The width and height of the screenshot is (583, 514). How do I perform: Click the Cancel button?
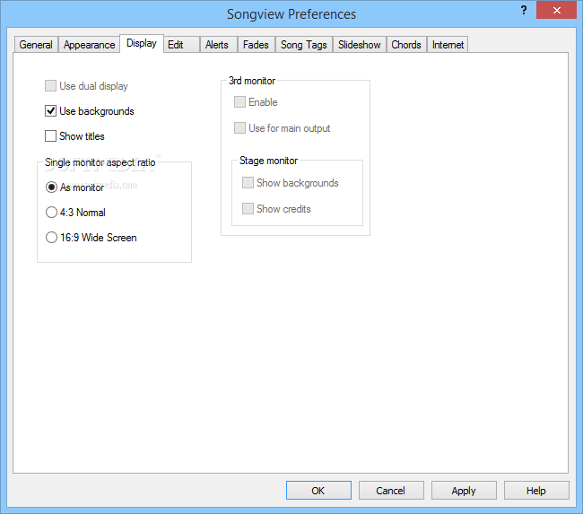pos(391,490)
